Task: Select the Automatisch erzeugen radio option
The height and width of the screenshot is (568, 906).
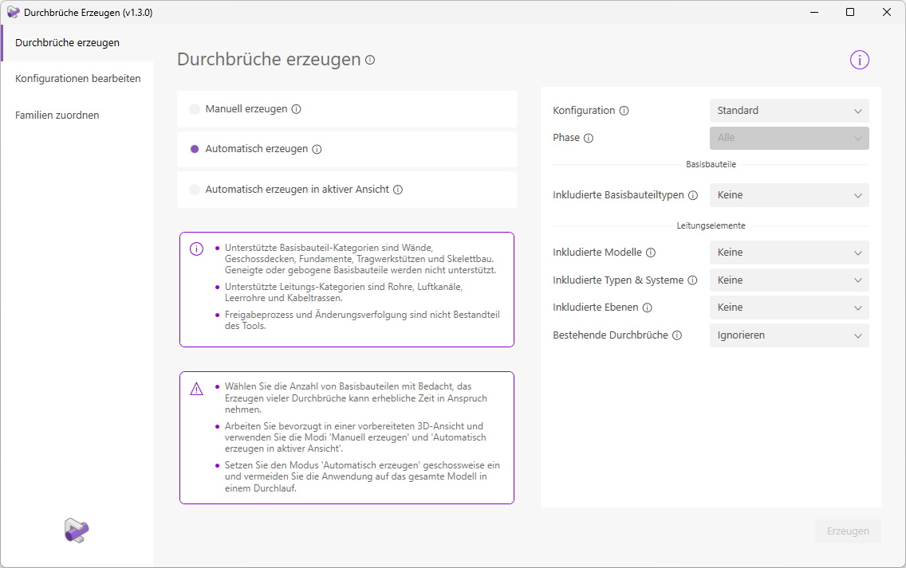Action: click(195, 149)
